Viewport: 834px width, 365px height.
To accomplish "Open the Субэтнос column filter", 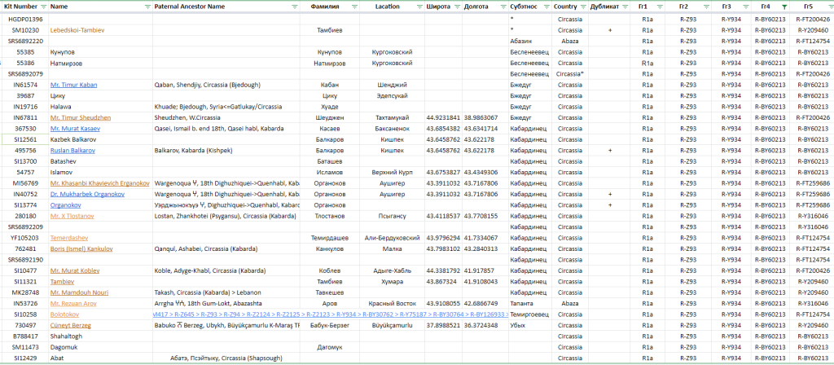I will coord(546,7).
